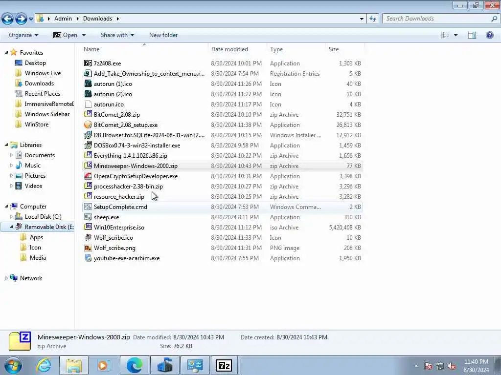
Task: Select the SetupComplete.cmd file icon
Action: (88, 207)
